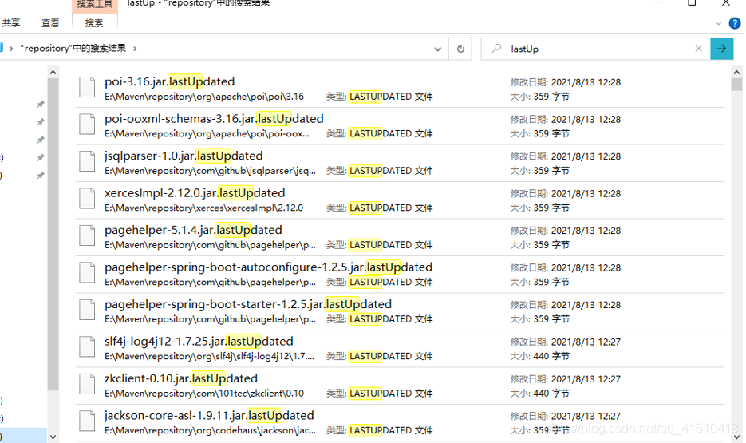Select file icon of slf4j-log4j12-1.7.25.jar.lastUpdated
Viewport: 746px width, 443px height.
point(87,347)
